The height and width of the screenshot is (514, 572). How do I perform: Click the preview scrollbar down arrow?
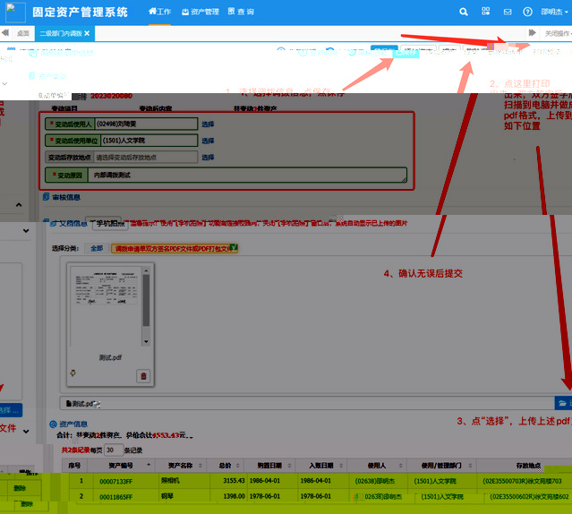tap(146, 342)
